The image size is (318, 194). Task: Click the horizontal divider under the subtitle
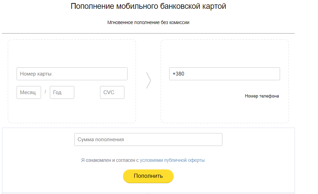point(148,34)
